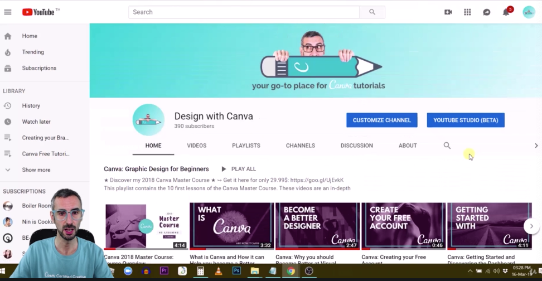Open the notifications bell
This screenshot has height=281, width=542.
pos(506,12)
